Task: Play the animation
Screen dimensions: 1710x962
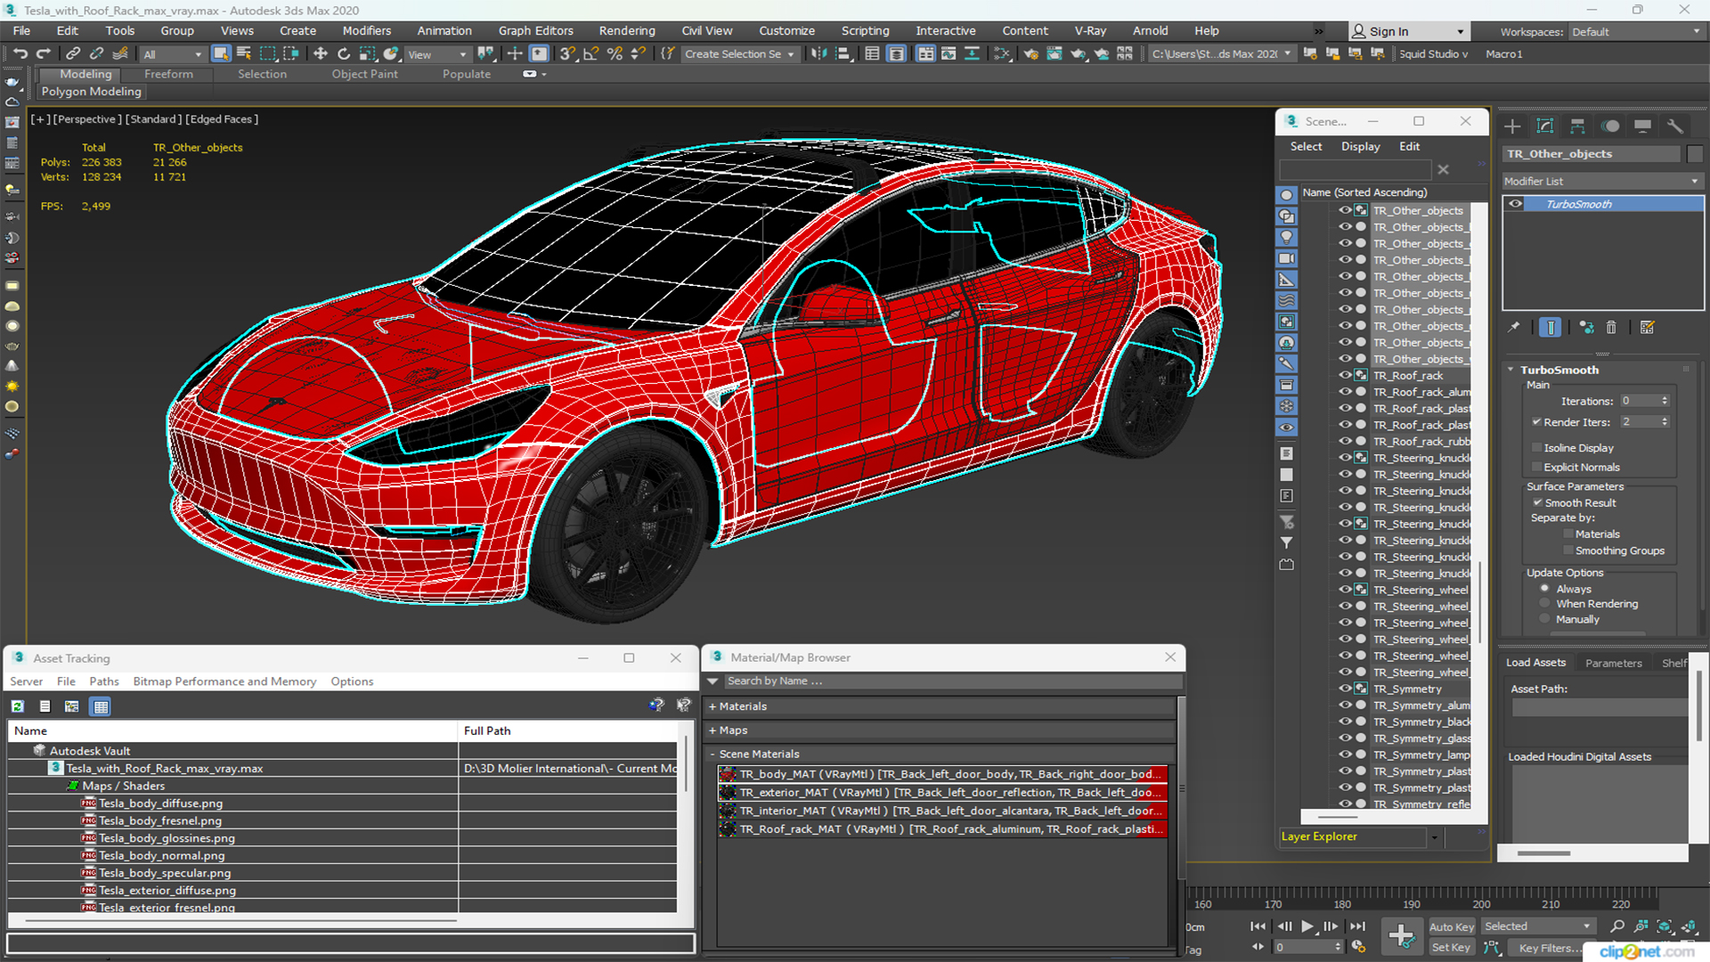Action: coord(1307,926)
